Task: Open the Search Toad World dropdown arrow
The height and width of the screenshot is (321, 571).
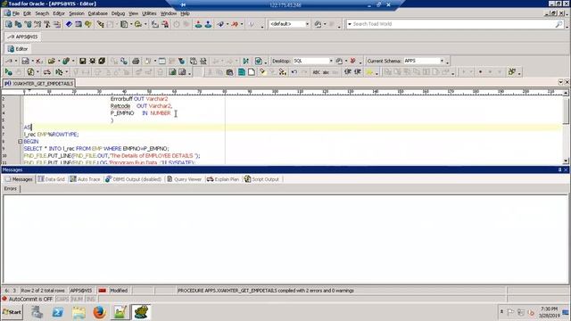Action: click(x=349, y=24)
